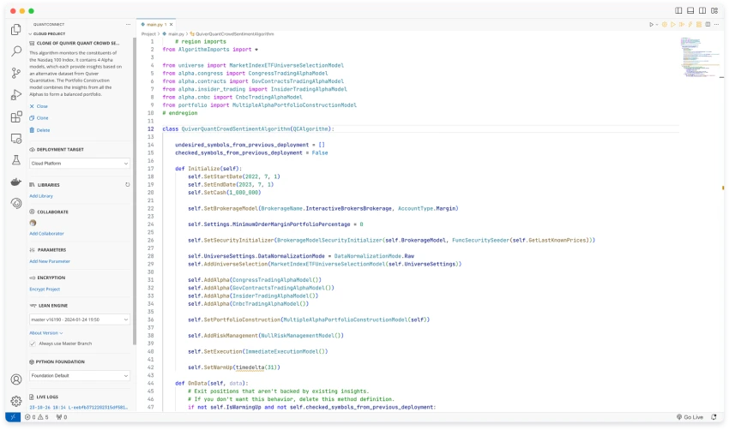Click the orange double-play Optimize icon
Screen dimensions: 729x430
pyautogui.click(x=682, y=25)
